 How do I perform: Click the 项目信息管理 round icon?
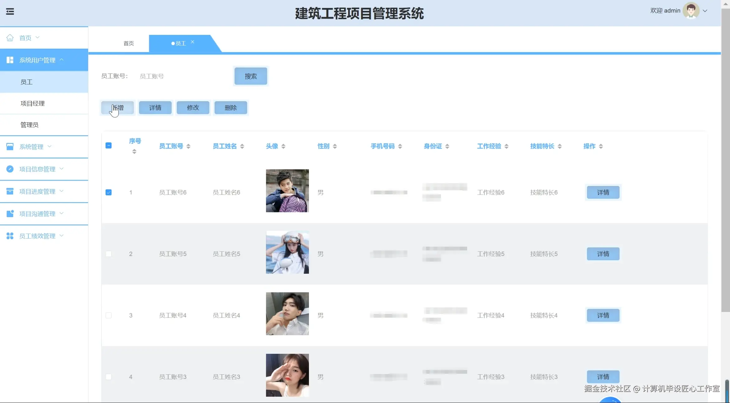(10, 169)
